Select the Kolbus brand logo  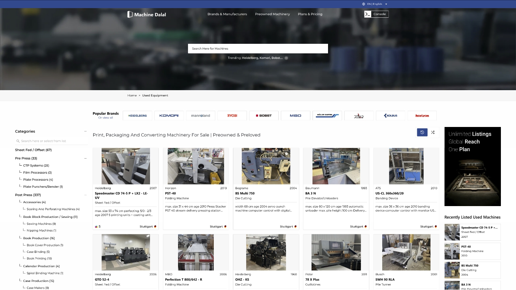(x=390, y=116)
